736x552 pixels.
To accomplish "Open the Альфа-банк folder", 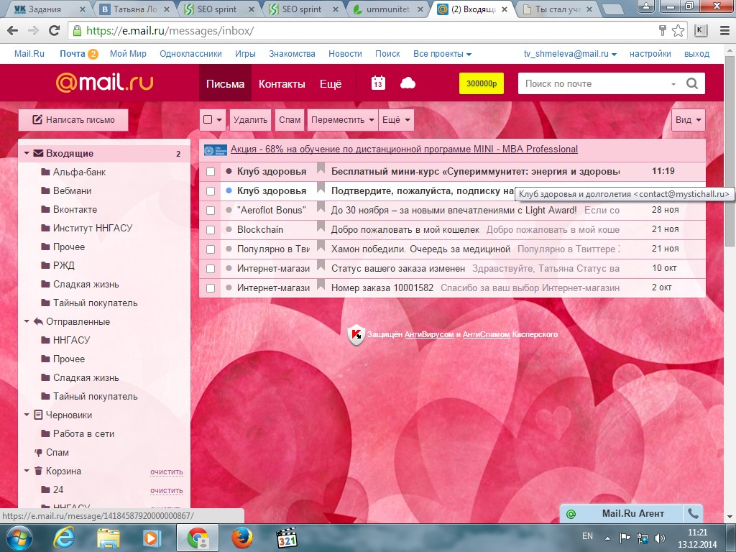I will coord(79,172).
